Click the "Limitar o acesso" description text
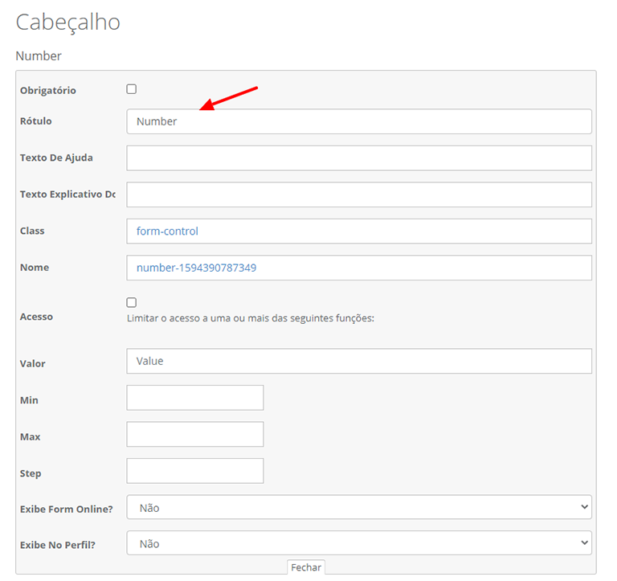The height and width of the screenshot is (581, 617). pyautogui.click(x=251, y=318)
